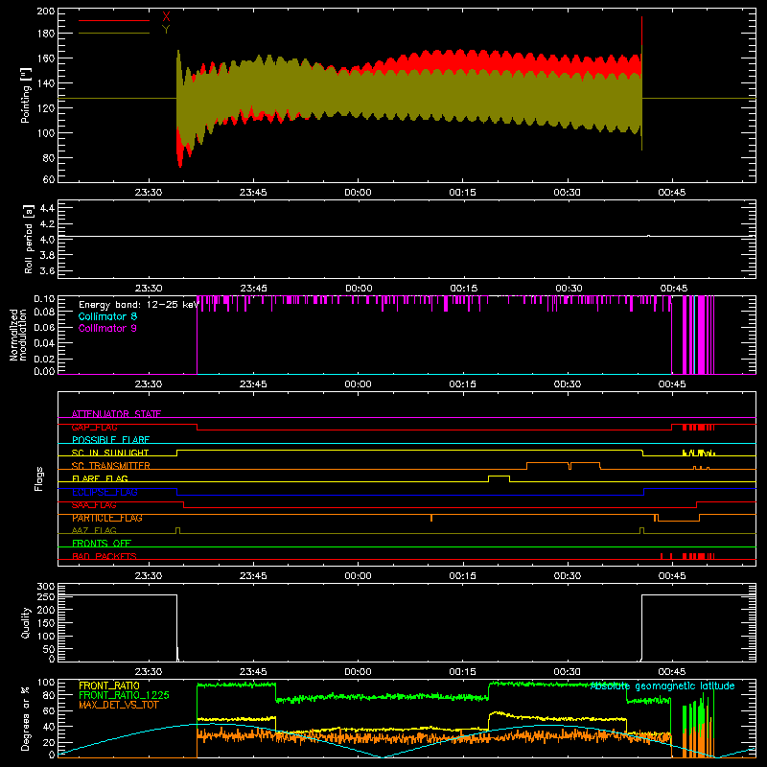Image resolution: width=767 pixels, height=767 pixels.
Task: Select the ATTENUATOR_STATE flag label
Action: (x=116, y=414)
